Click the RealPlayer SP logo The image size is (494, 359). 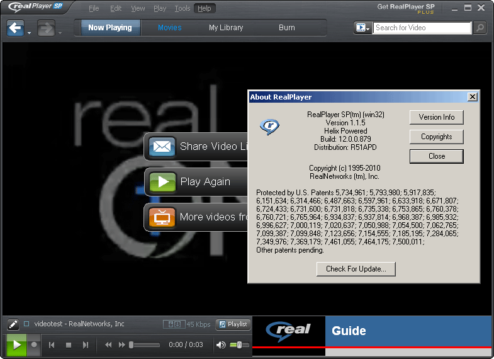(35, 6)
